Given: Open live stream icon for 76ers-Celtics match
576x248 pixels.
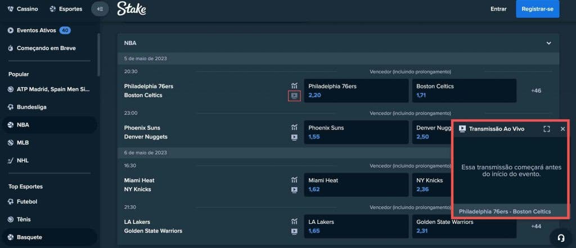Looking at the screenshot, I should click(x=294, y=96).
